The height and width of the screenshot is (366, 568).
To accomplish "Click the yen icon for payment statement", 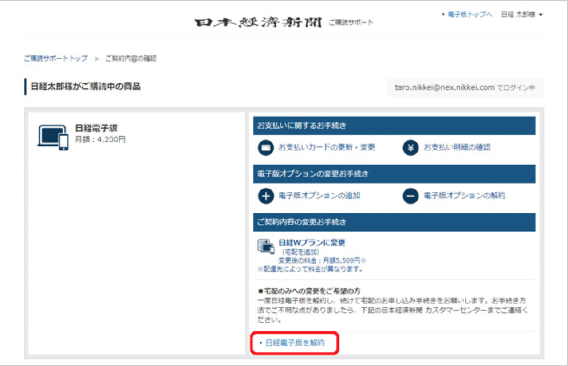I will click(410, 148).
